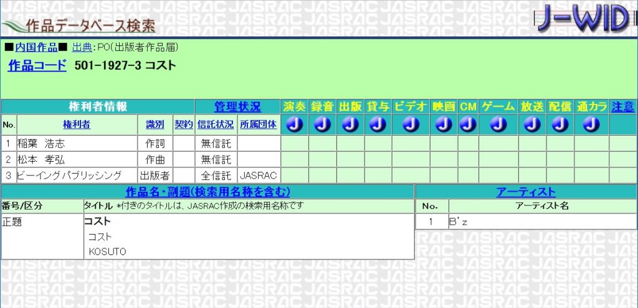Click the 出版 column header

point(350,107)
